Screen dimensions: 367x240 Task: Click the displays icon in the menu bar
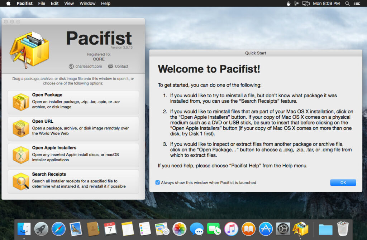[306, 3]
